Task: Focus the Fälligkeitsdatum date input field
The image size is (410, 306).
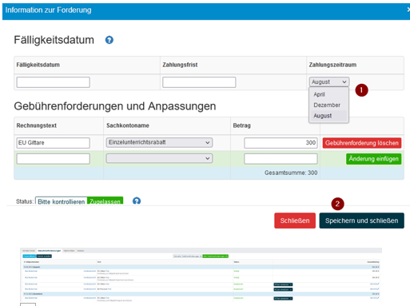Action: 54,82
